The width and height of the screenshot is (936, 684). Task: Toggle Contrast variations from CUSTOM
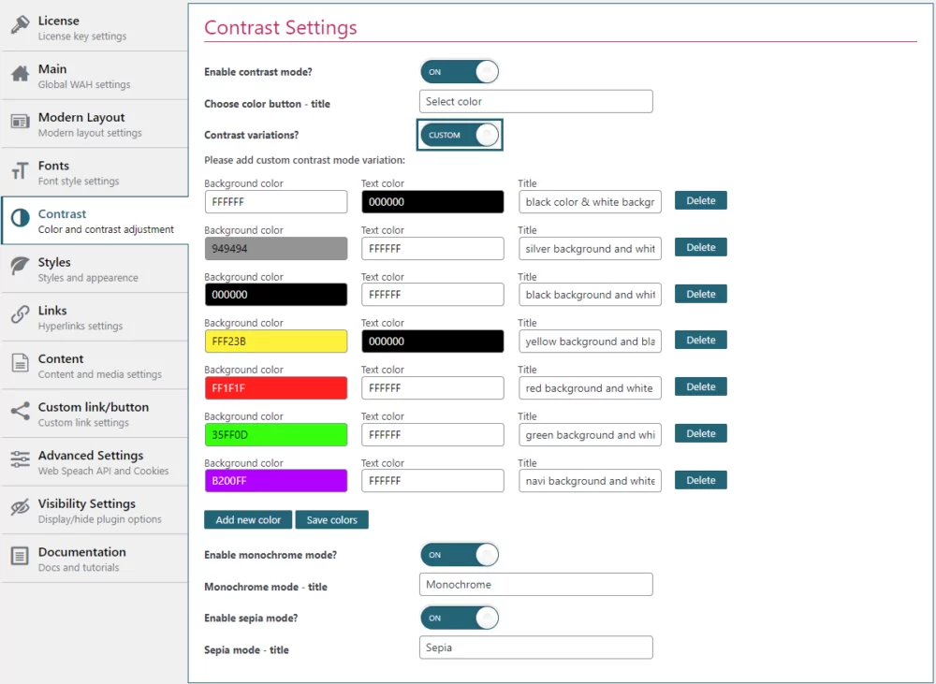tap(459, 135)
